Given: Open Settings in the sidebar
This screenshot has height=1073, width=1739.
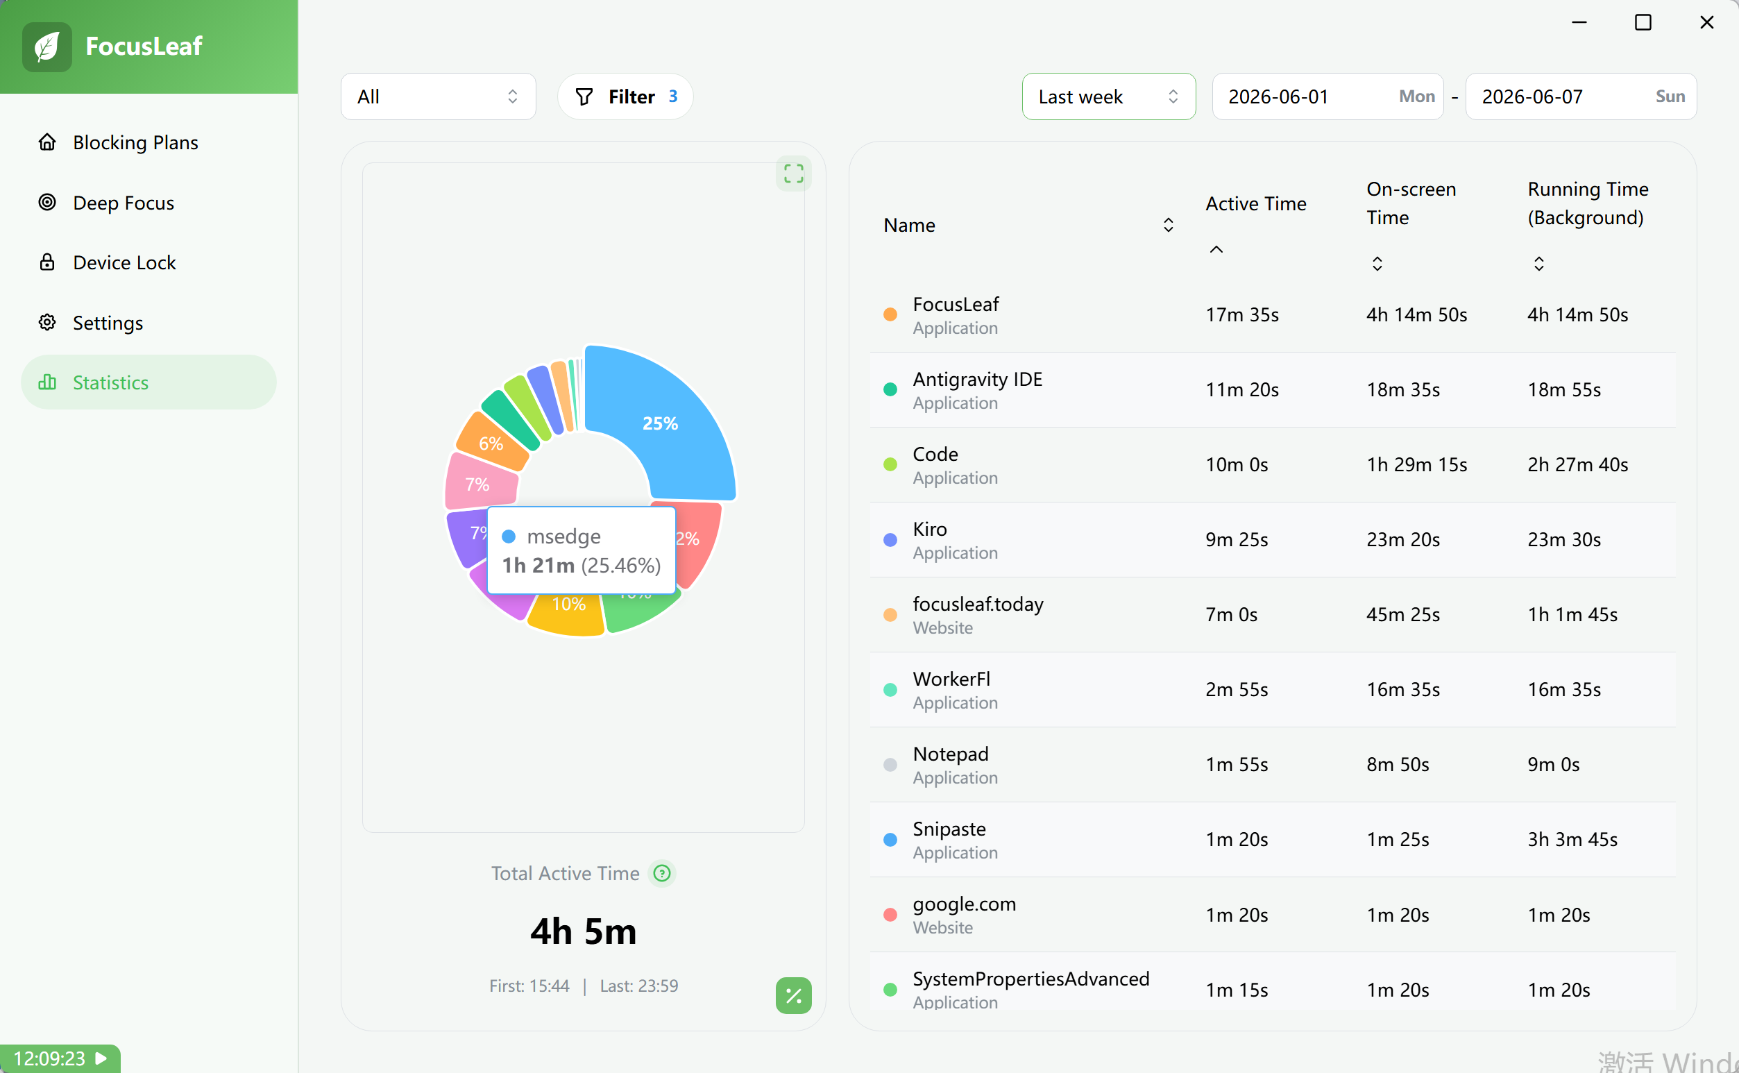Looking at the screenshot, I should [149, 323].
